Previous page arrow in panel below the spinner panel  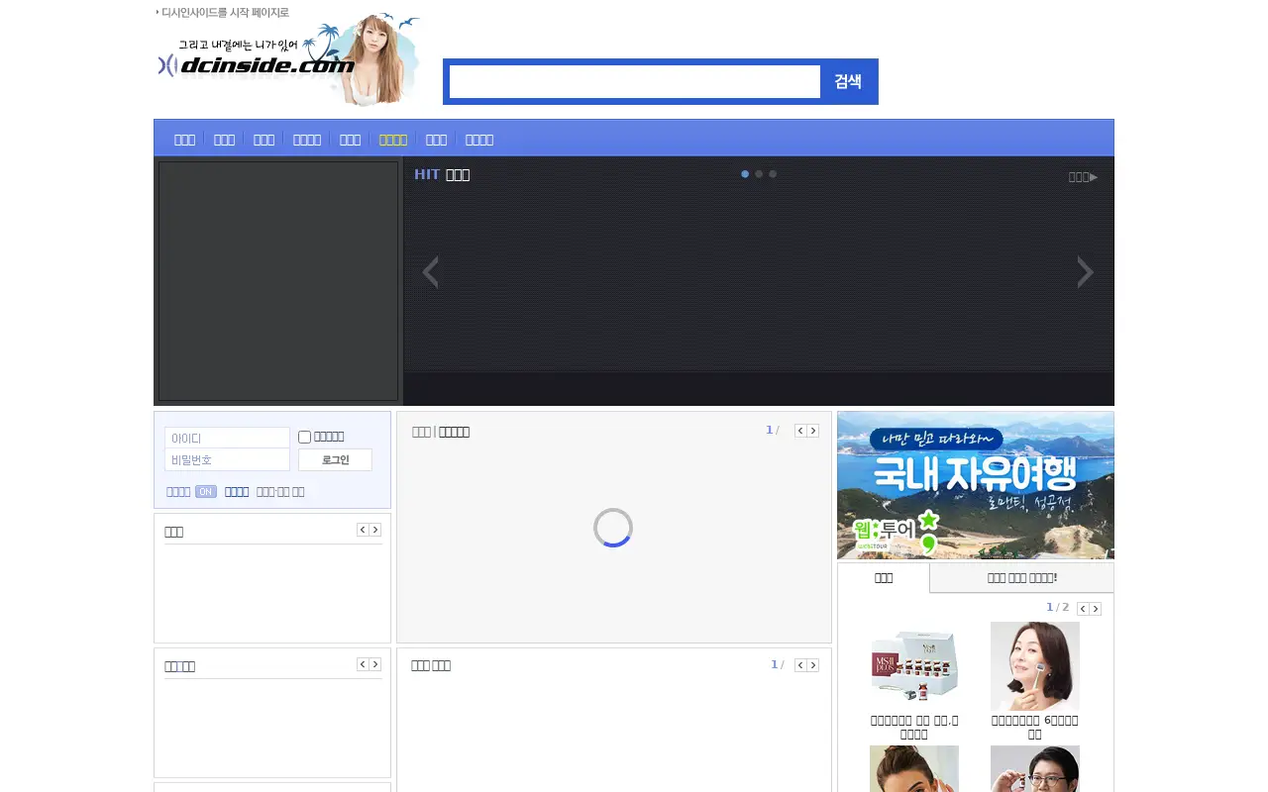[x=800, y=665]
